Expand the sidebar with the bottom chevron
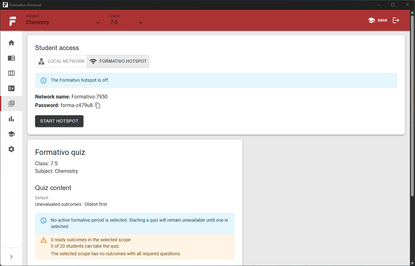The image size is (415, 266). (11, 257)
